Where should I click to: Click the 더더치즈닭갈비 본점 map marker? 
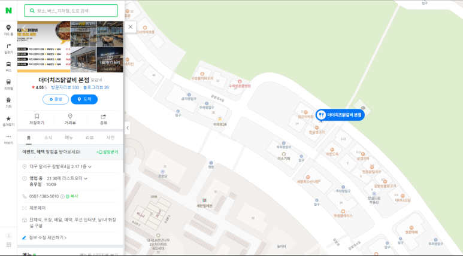[340, 115]
